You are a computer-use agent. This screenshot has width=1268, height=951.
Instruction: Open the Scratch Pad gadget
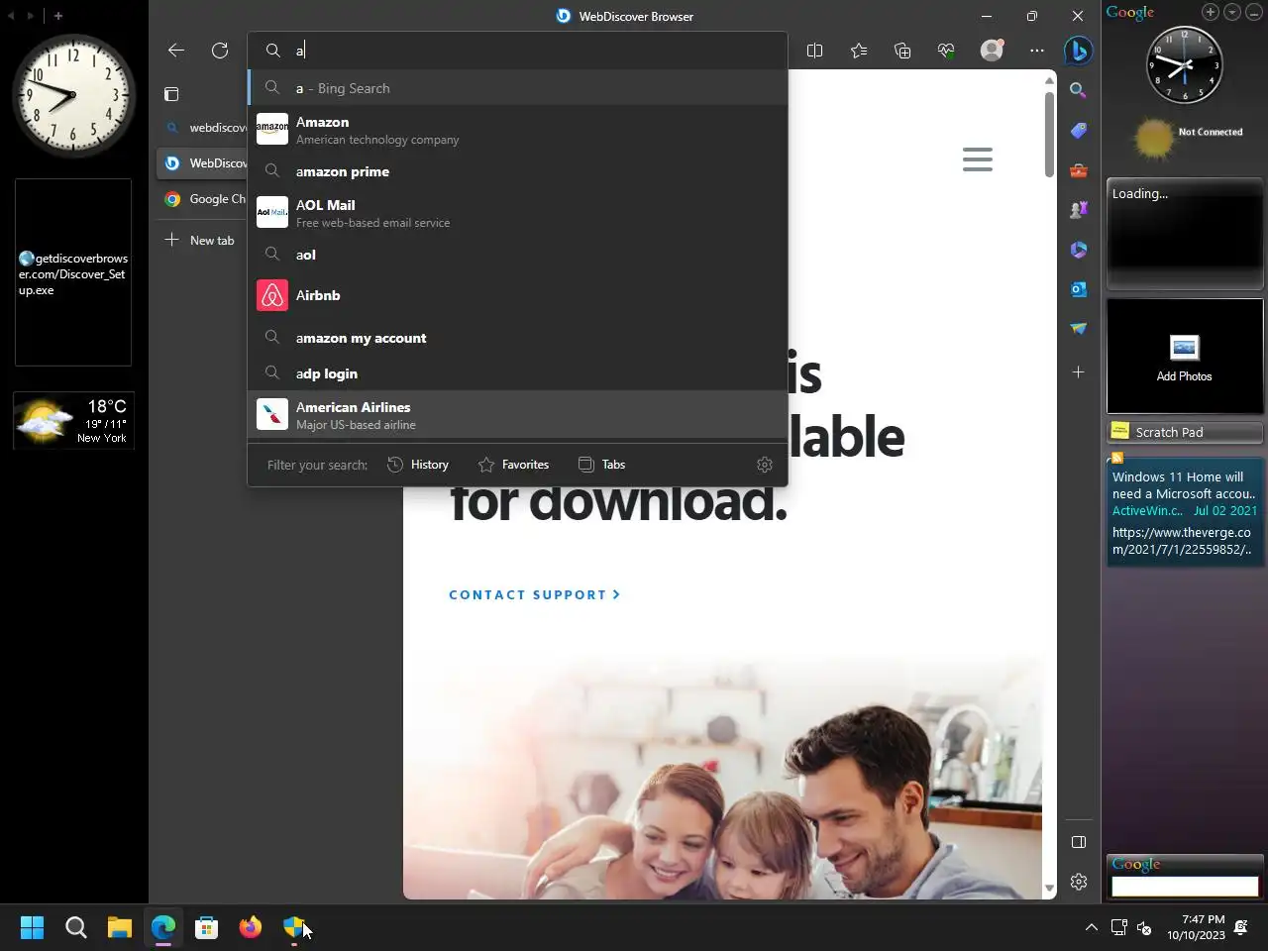tap(1184, 432)
